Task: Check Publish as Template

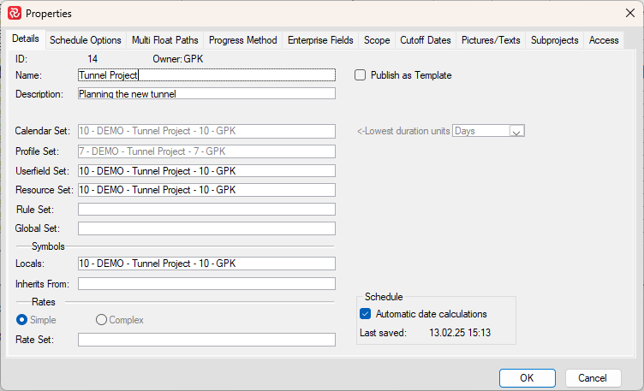Action: point(361,75)
